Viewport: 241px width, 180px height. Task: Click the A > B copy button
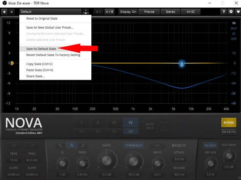tap(109, 12)
